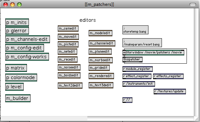Click the m_channeledit object
200x122 pixels.
(x=102, y=44)
